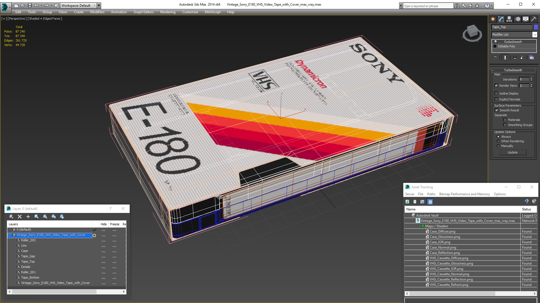This screenshot has height=303, width=540.
Task: Click the Pin Stack icon
Action: coord(495,58)
